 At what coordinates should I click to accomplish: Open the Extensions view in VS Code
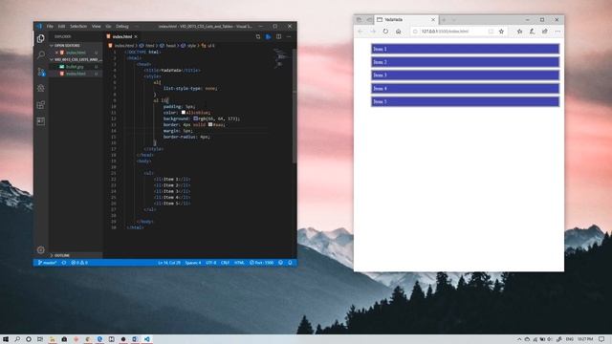pos(40,104)
